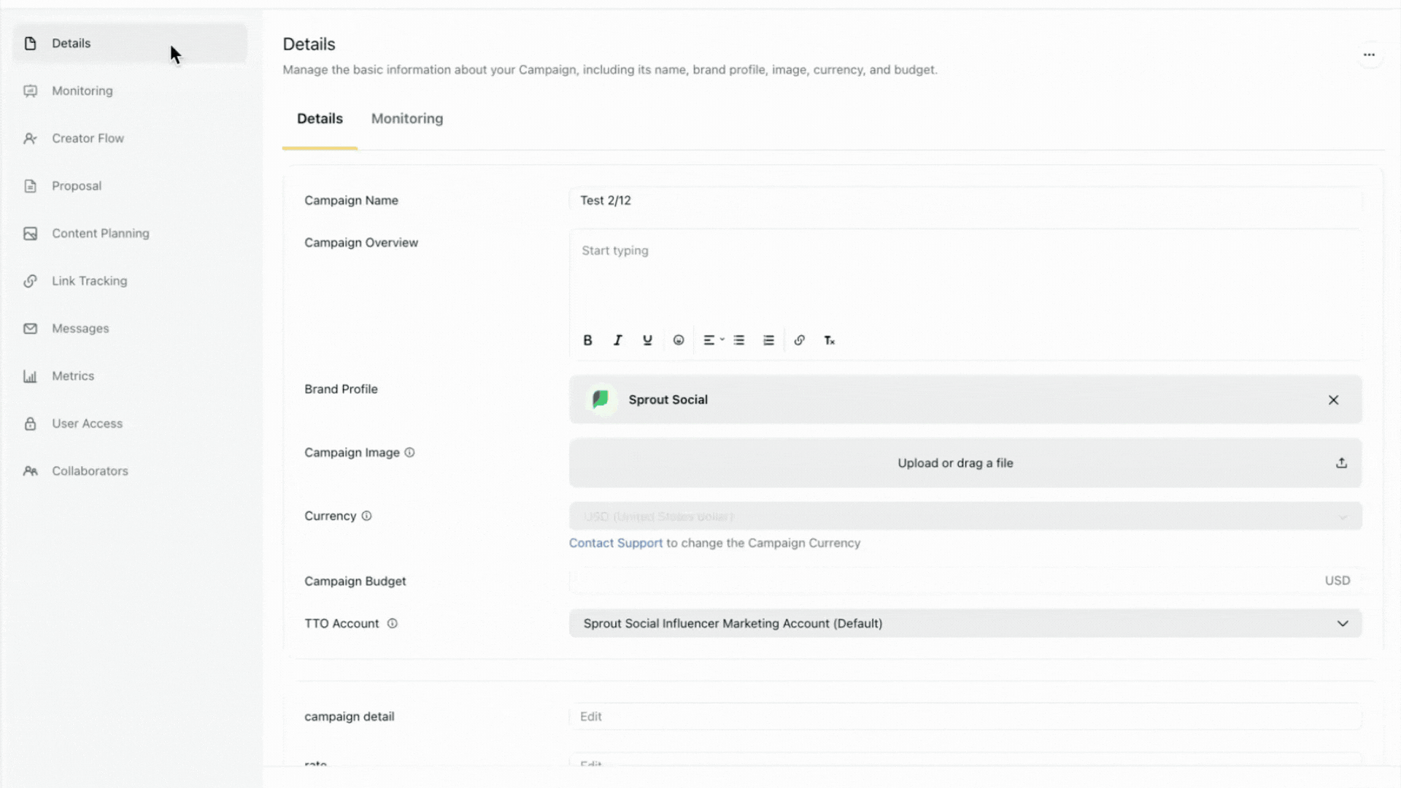Screen dimensions: 1401x788
Task: Open the text alignment dropdown
Action: point(713,340)
